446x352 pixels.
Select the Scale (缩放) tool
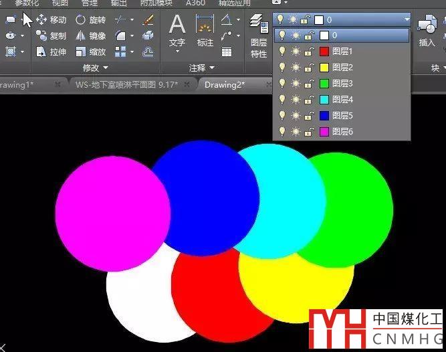click(x=90, y=52)
